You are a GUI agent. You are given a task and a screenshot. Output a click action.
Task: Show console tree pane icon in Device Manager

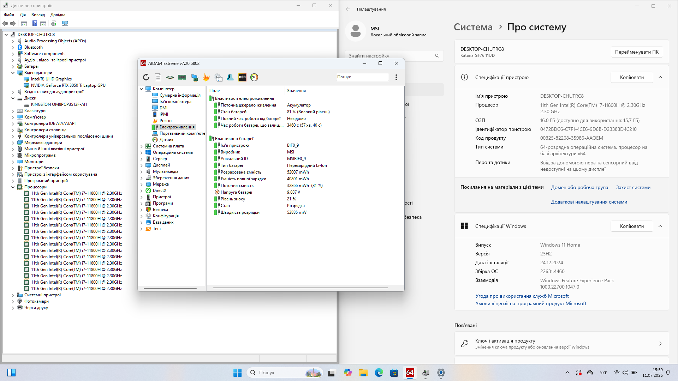pos(24,24)
